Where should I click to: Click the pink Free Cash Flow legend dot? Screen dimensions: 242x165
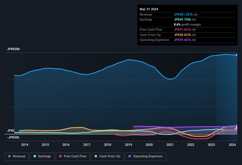(60, 156)
